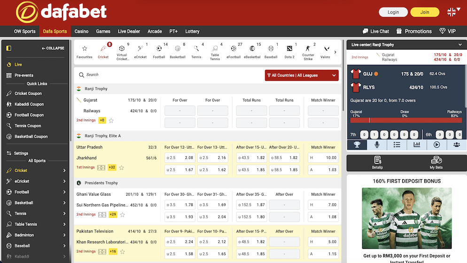Select the eBasketball category icon
Viewport: 467px width, 263px height.
pyautogui.click(x=252, y=52)
